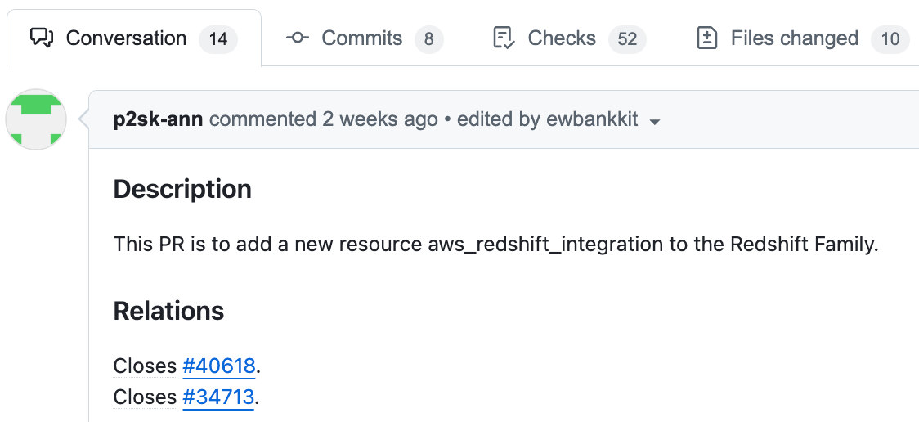
Task: Click the Files changed count badge 10
Action: (x=890, y=38)
